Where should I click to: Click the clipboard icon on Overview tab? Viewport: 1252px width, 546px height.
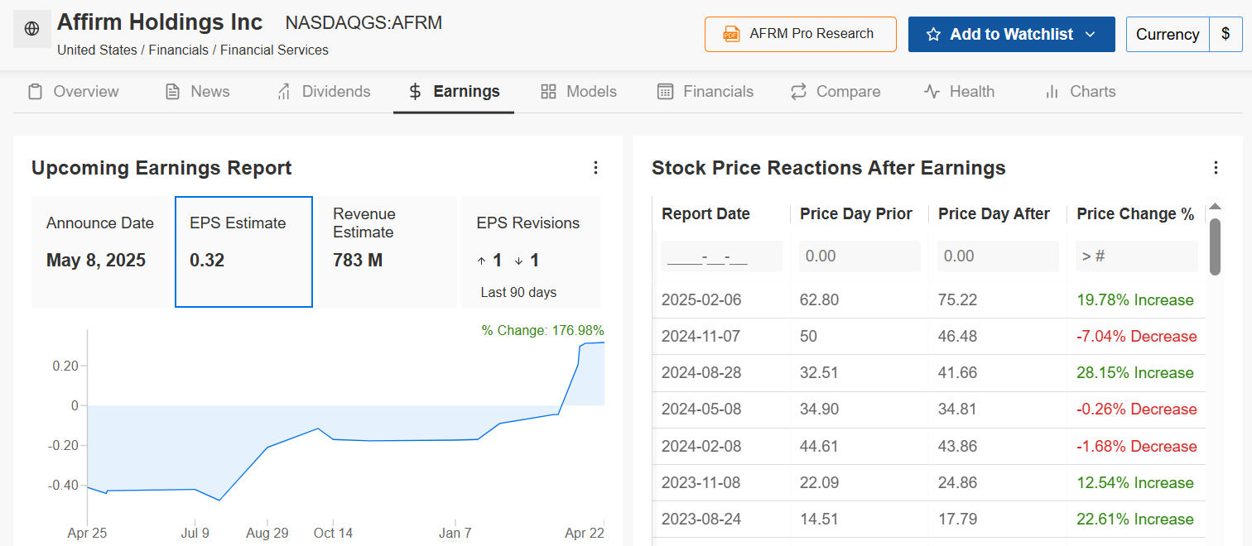[35, 92]
